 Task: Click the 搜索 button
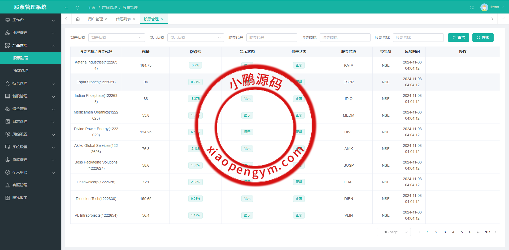(x=483, y=38)
